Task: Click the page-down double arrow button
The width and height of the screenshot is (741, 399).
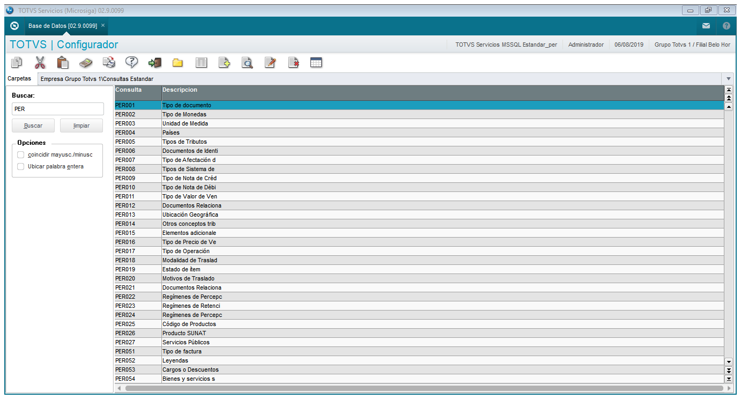Action: [x=729, y=370]
